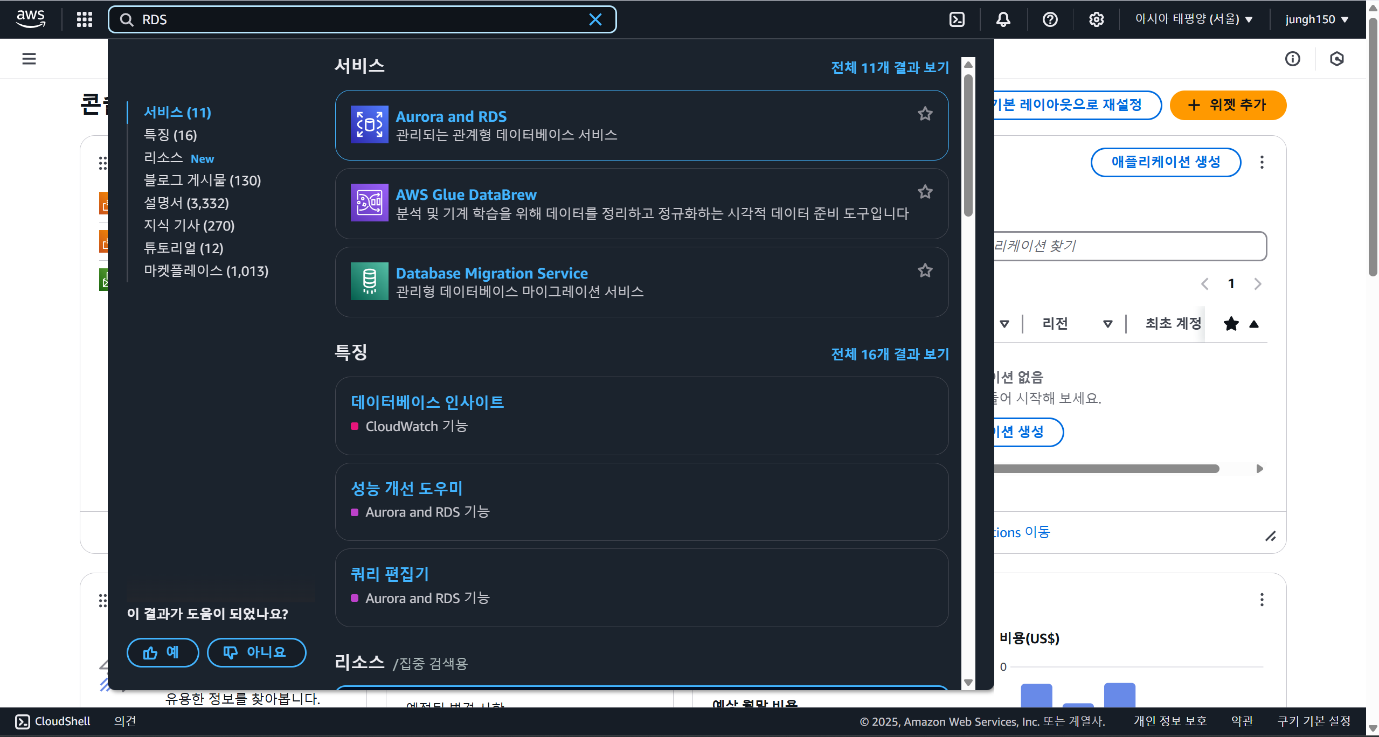Click the 최초 계정 column header

1173,324
